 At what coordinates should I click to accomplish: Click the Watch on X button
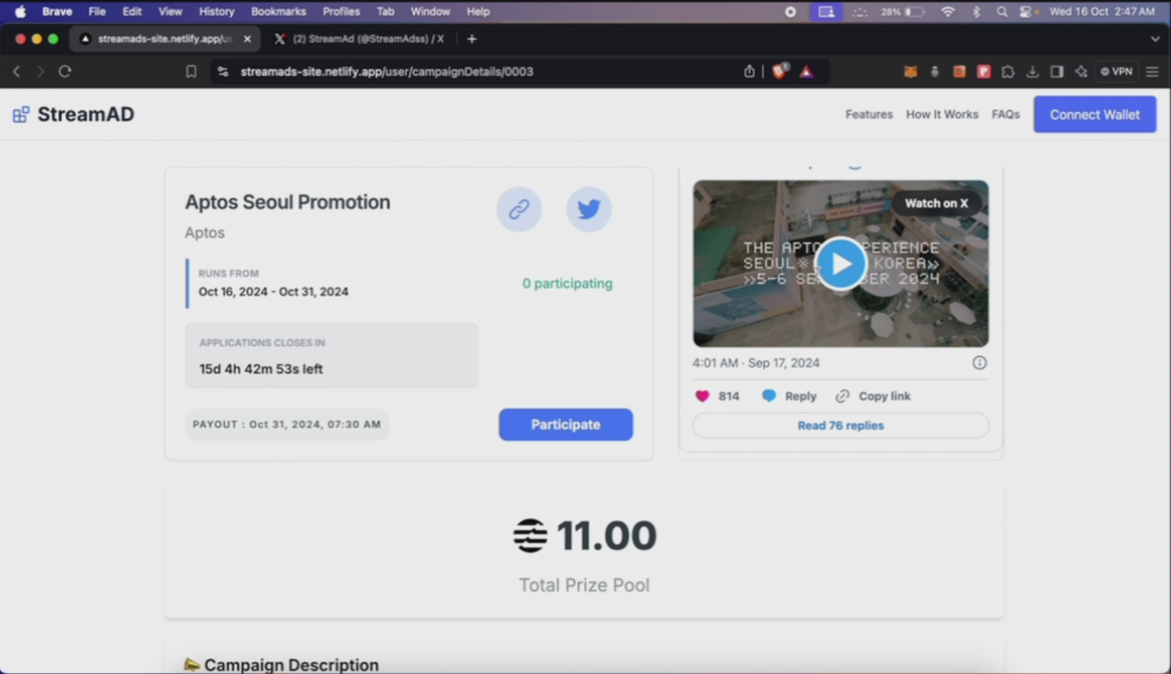pyautogui.click(x=936, y=203)
